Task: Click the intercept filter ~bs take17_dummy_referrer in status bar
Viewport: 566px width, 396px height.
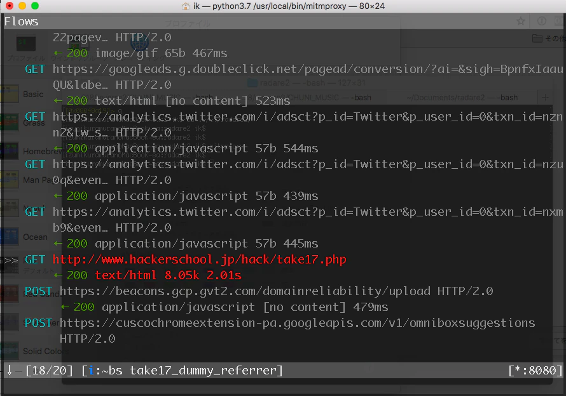Action: [182, 371]
